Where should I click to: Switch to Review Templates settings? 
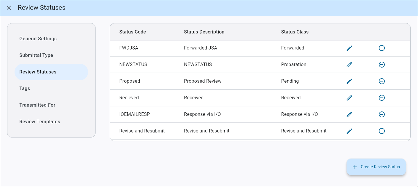tap(39, 122)
